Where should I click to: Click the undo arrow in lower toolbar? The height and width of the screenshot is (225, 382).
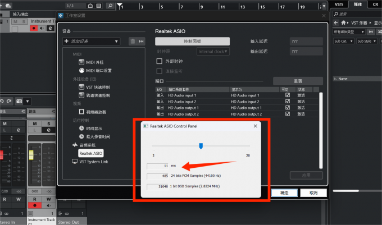(x=2, y=101)
